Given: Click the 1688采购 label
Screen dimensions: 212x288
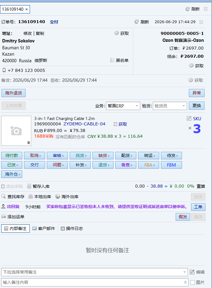Looking at the screenshot, I should (x=44, y=136).
